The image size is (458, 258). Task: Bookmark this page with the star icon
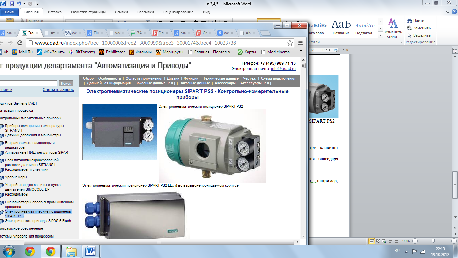290,43
